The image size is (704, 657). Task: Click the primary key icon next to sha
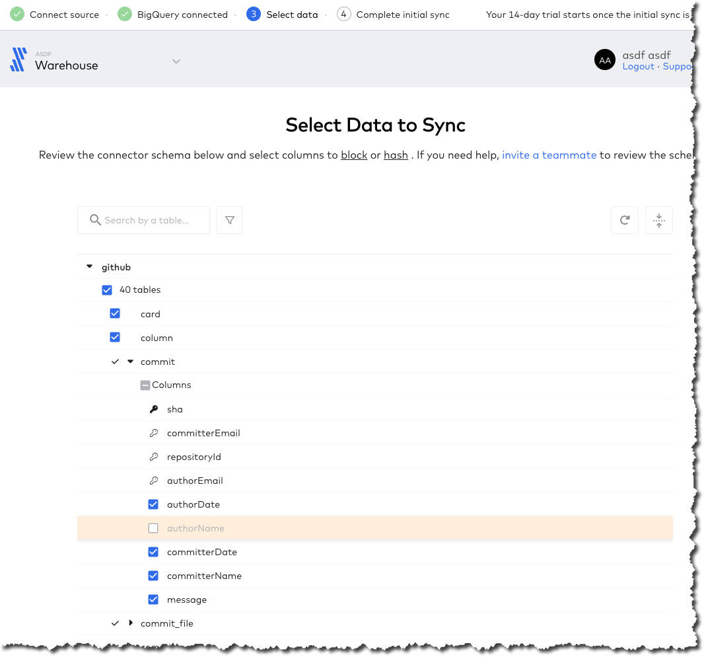click(154, 409)
